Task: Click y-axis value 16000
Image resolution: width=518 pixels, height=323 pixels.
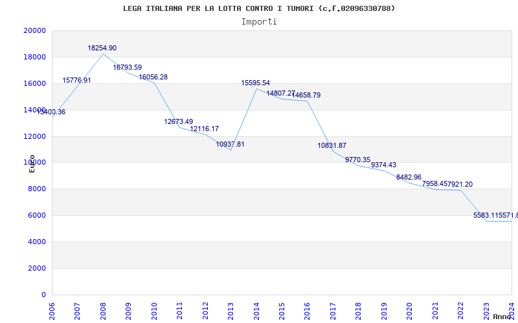Action: coord(35,83)
